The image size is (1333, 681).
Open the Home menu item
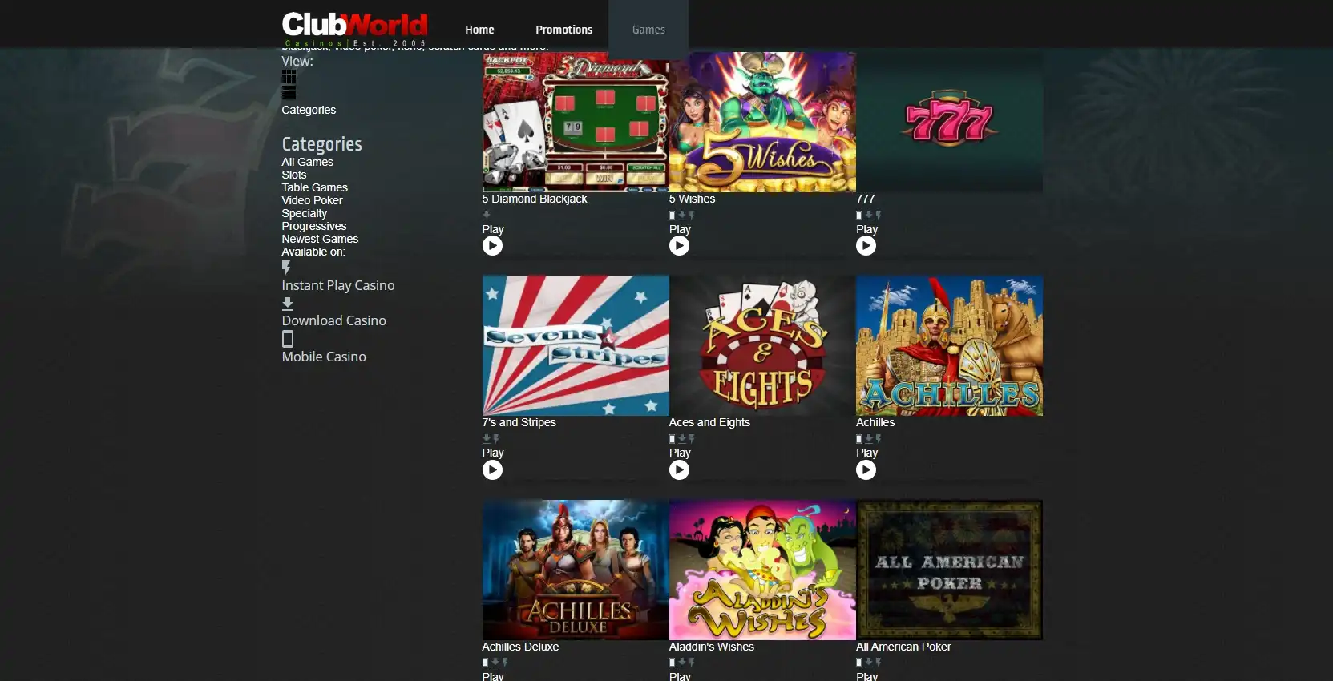479,30
